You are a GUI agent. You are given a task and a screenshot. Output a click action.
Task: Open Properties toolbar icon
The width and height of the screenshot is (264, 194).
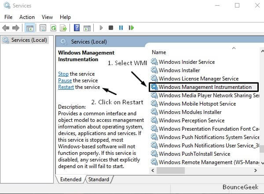click(43, 28)
